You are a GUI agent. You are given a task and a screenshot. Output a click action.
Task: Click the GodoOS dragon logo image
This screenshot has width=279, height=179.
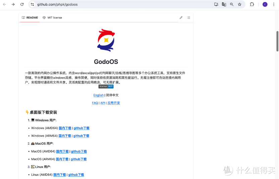point(106,40)
